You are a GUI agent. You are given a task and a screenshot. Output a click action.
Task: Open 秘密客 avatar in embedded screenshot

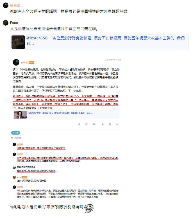16,62
